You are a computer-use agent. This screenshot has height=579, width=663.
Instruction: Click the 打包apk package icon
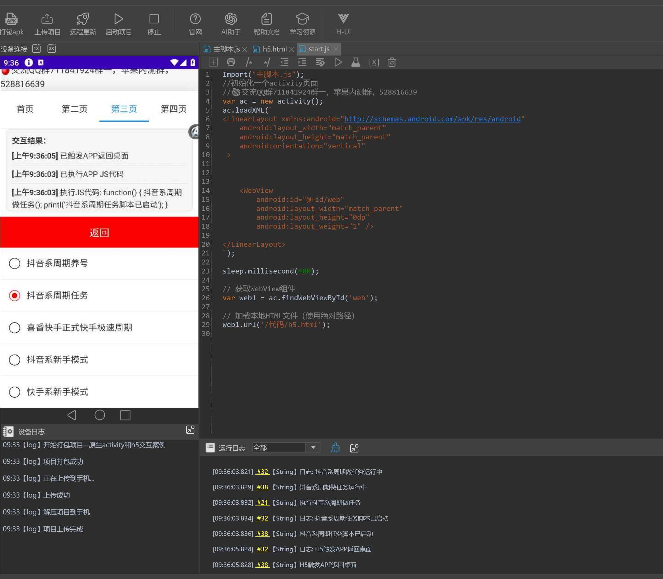click(11, 19)
